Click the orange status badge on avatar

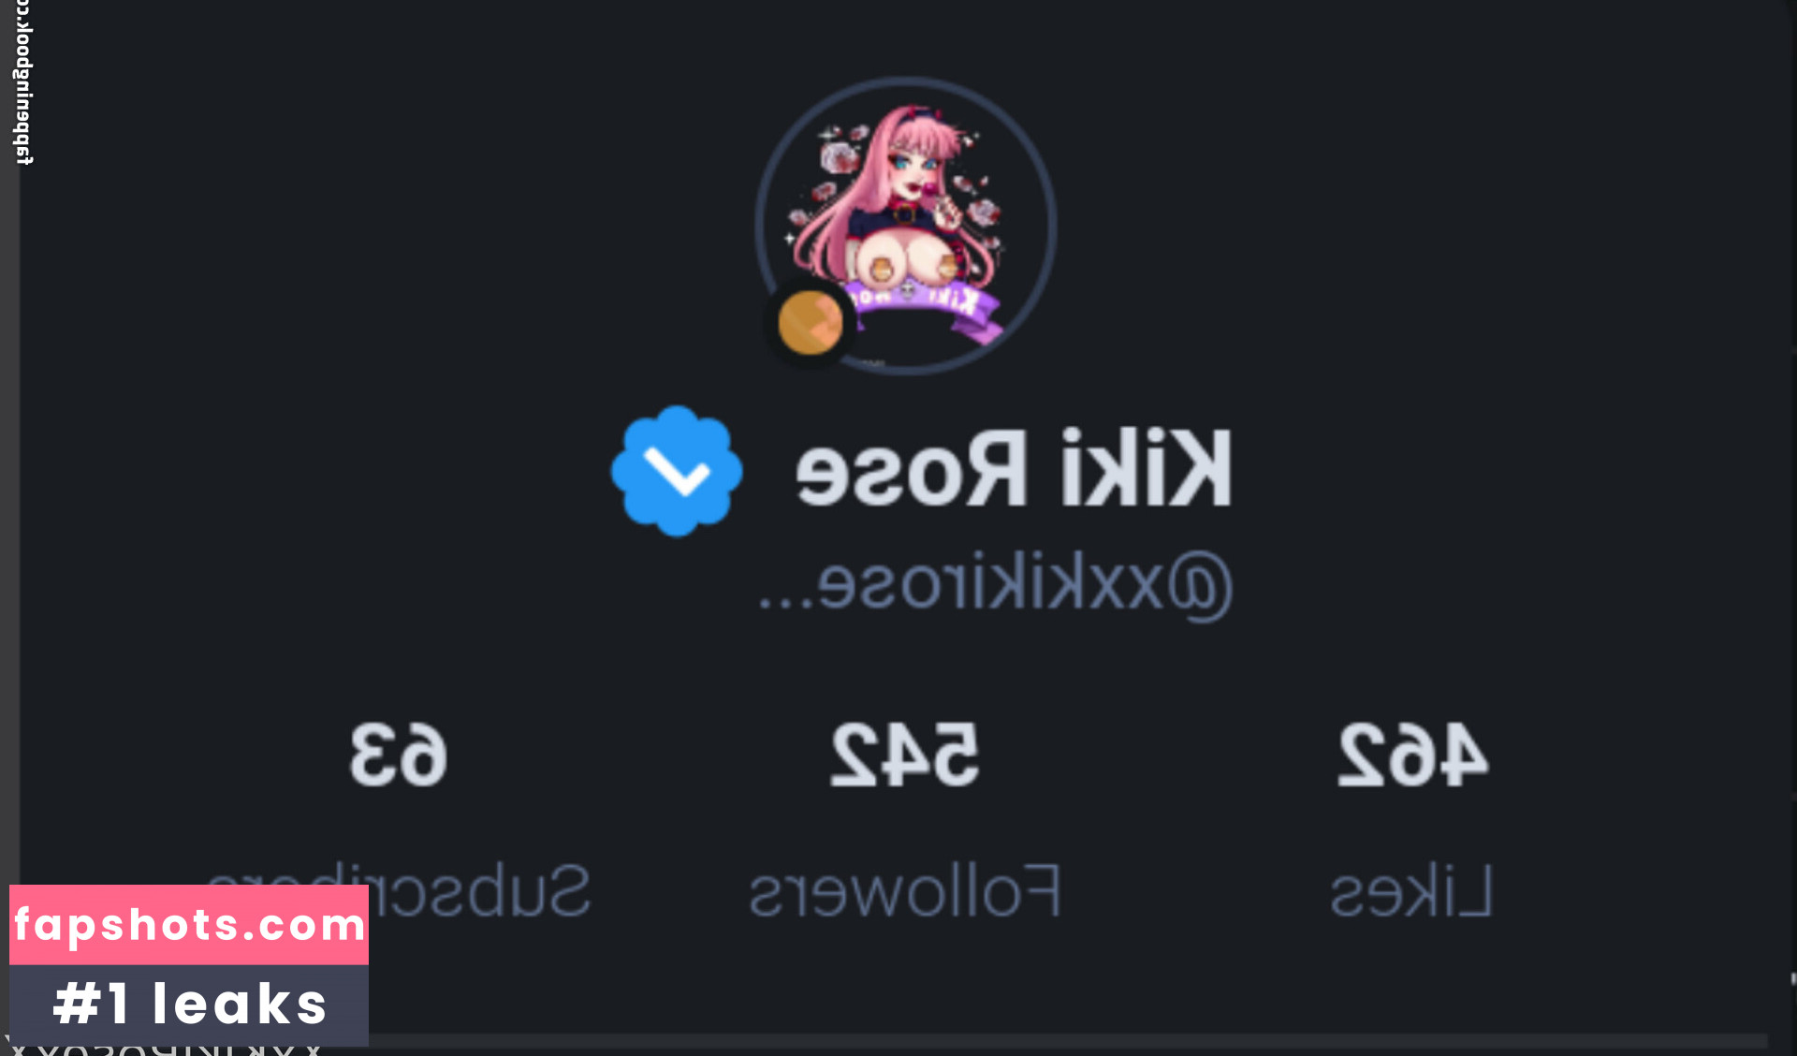click(810, 323)
